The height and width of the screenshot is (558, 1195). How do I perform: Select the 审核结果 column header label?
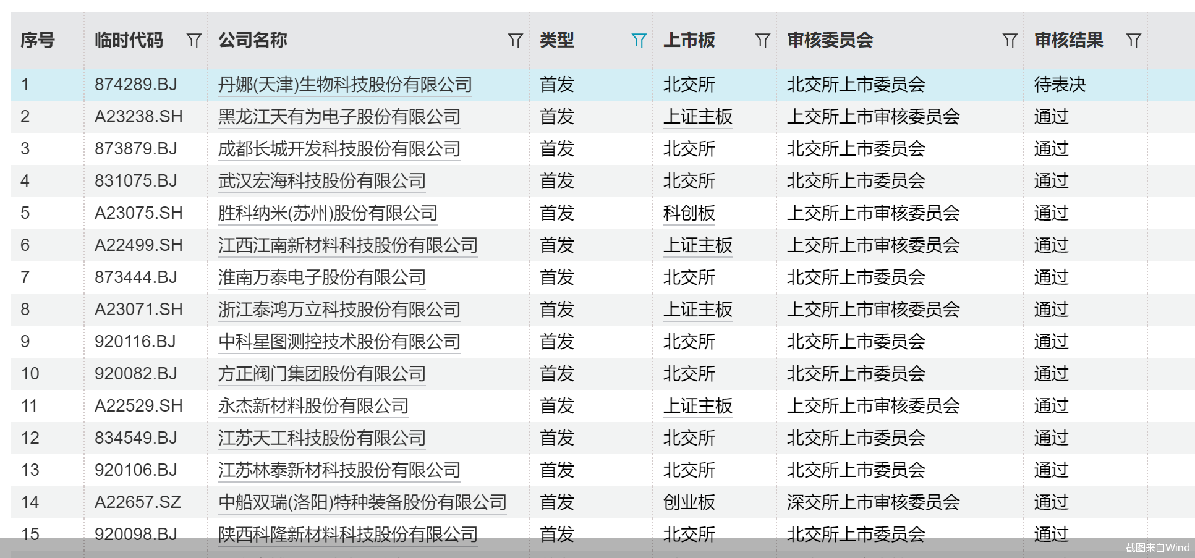click(x=1069, y=40)
